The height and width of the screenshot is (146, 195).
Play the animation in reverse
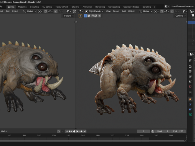point(74,131)
